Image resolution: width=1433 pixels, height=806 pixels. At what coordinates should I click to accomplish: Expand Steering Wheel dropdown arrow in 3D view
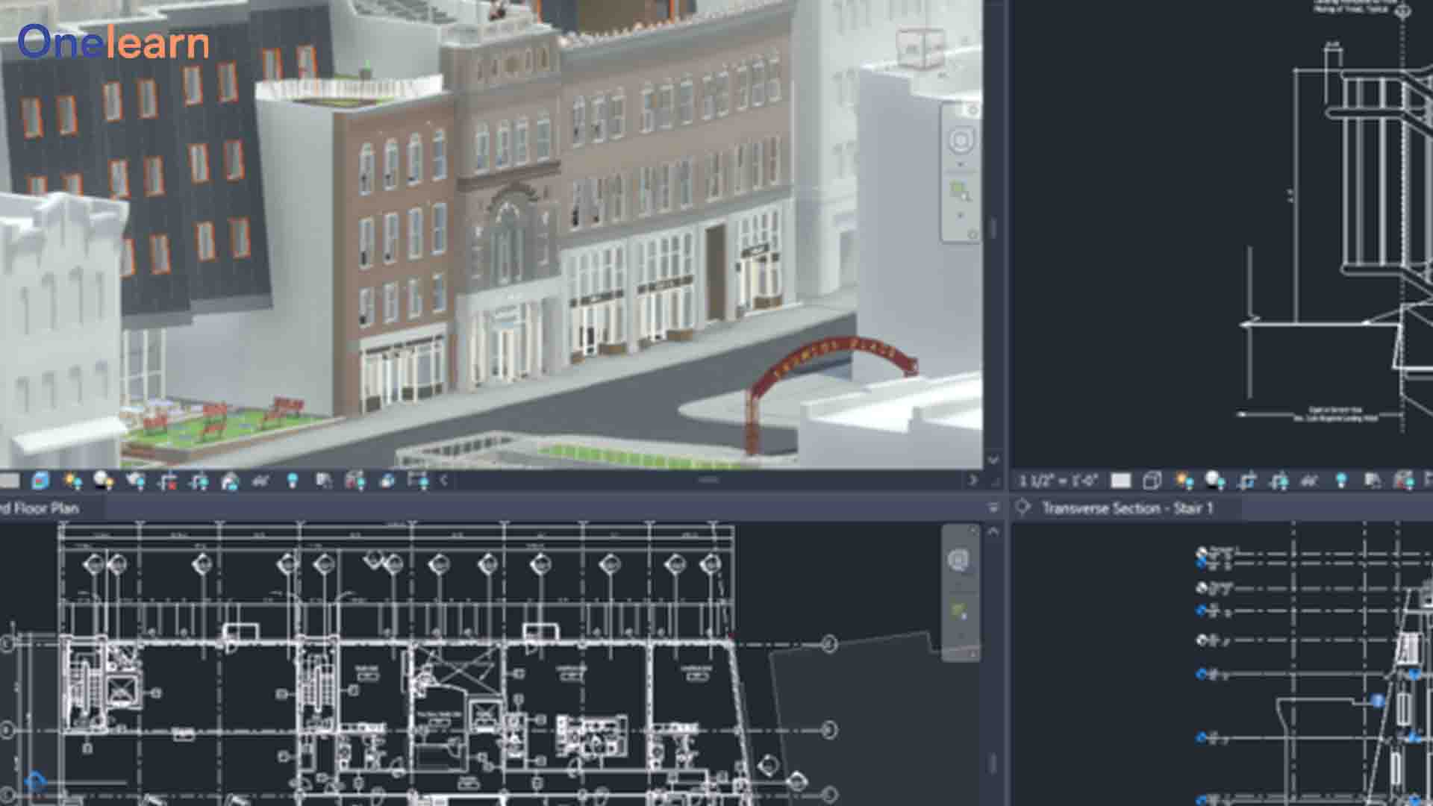click(x=961, y=164)
